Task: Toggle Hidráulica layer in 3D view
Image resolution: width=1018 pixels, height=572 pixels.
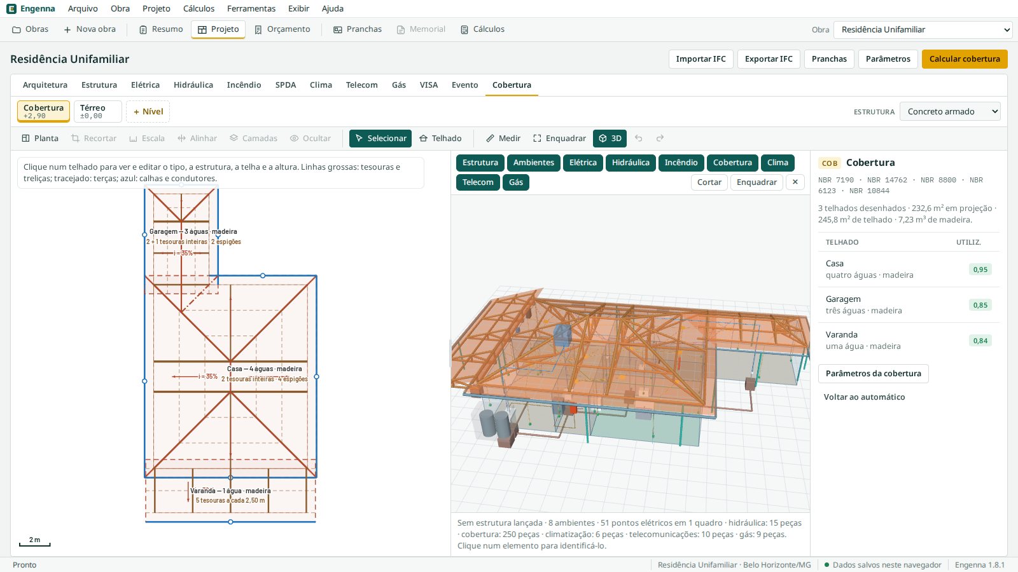Action: (x=631, y=163)
